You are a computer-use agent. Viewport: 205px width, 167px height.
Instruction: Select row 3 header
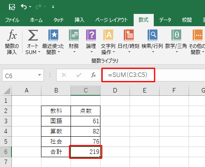6,121
